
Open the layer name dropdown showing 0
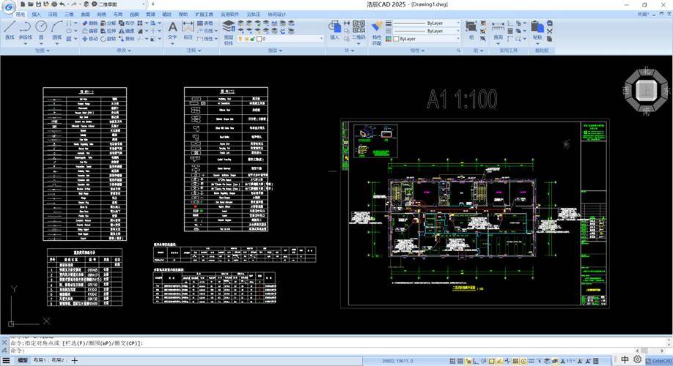[x=281, y=39]
